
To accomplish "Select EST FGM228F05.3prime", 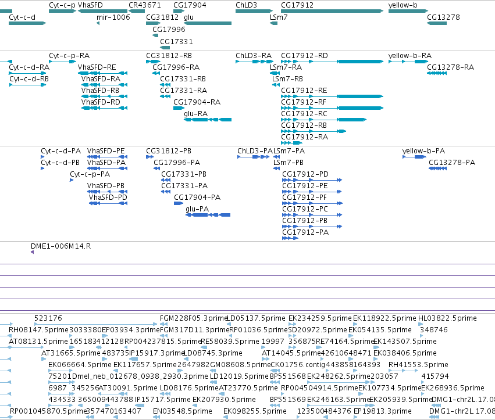I will pos(194,318).
